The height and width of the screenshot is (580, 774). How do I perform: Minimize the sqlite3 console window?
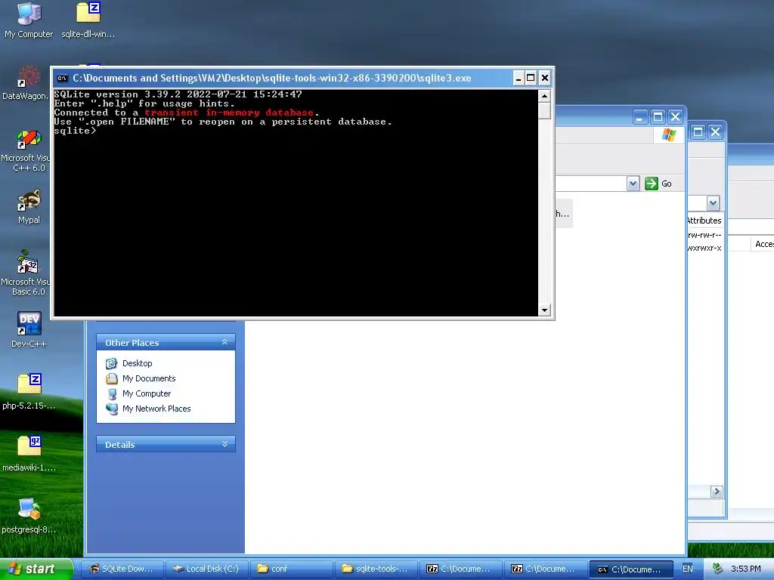point(519,78)
